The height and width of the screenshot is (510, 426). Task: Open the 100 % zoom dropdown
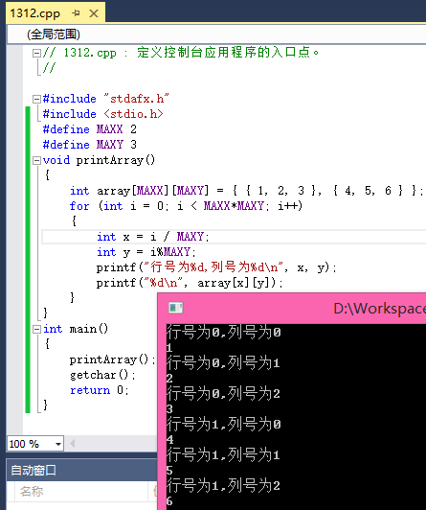point(58,444)
